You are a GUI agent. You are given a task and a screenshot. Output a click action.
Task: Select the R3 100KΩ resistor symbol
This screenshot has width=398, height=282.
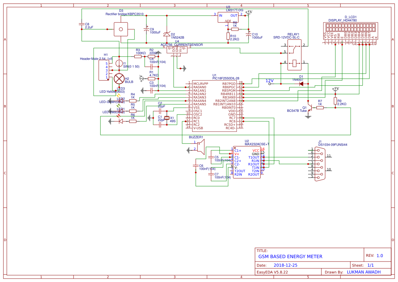click(x=138, y=57)
